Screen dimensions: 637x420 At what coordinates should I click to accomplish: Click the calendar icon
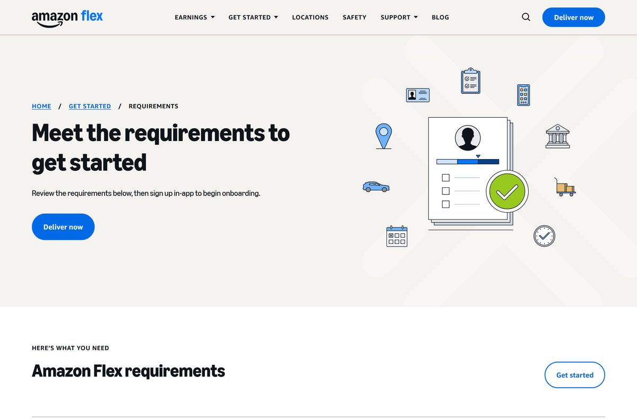[397, 236]
